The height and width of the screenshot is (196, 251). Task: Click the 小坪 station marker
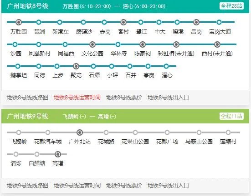112,66
